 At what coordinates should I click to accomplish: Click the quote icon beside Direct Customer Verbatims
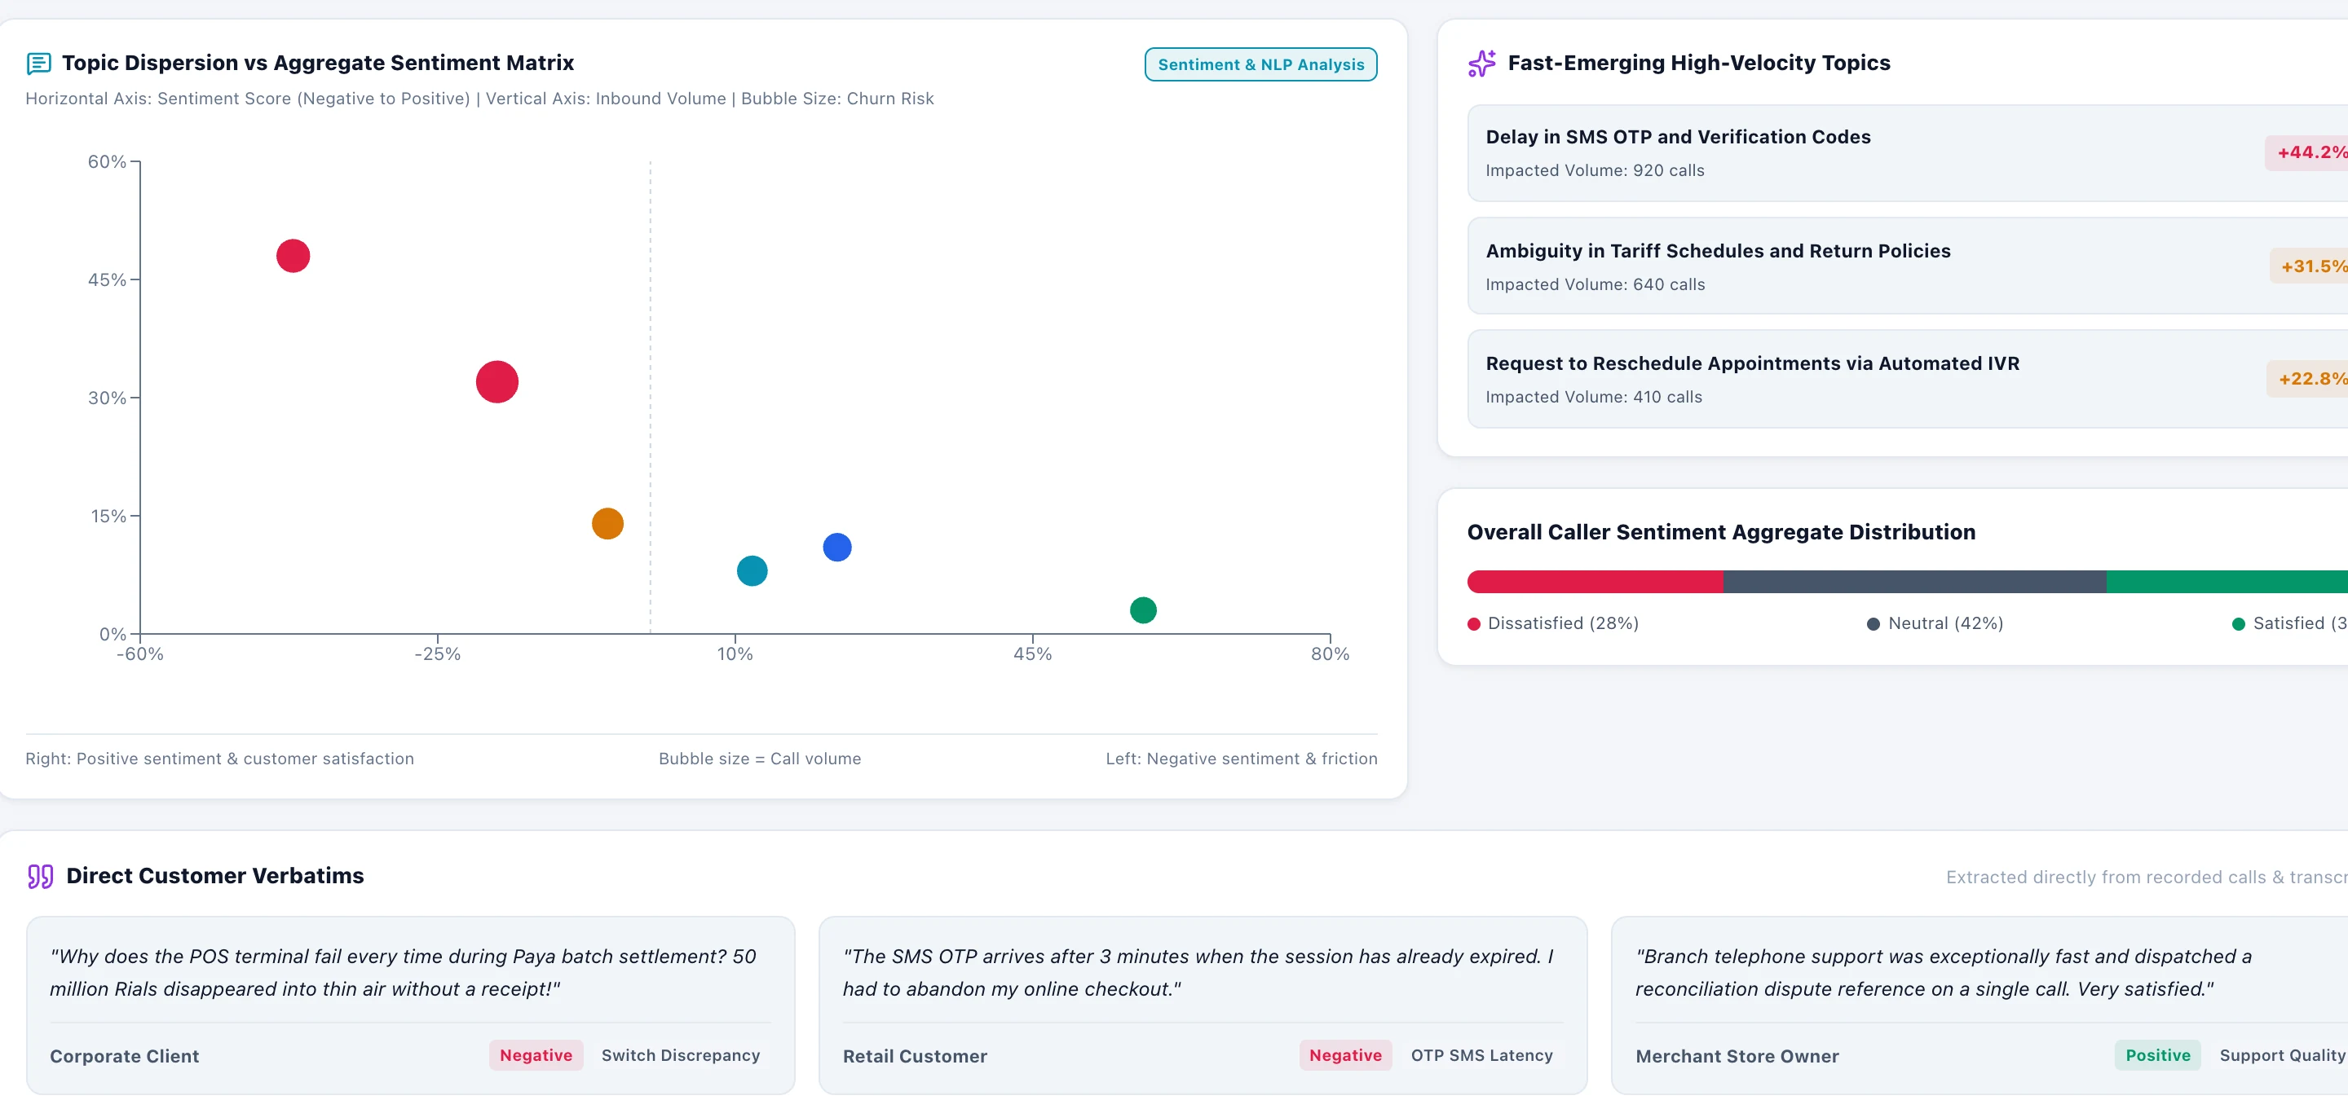click(x=40, y=876)
